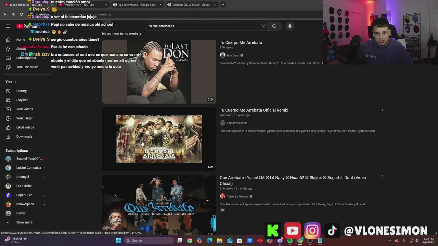Open the YouTube hamburger guide menu
438x246 pixels.
tap(8, 26)
